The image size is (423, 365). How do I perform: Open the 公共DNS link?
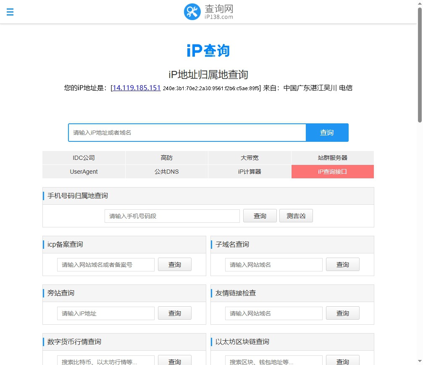coord(166,172)
